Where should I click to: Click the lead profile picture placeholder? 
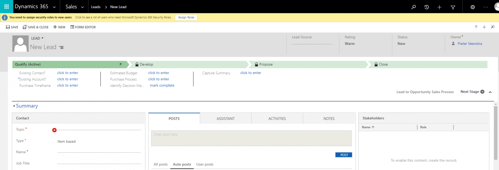tap(20, 44)
